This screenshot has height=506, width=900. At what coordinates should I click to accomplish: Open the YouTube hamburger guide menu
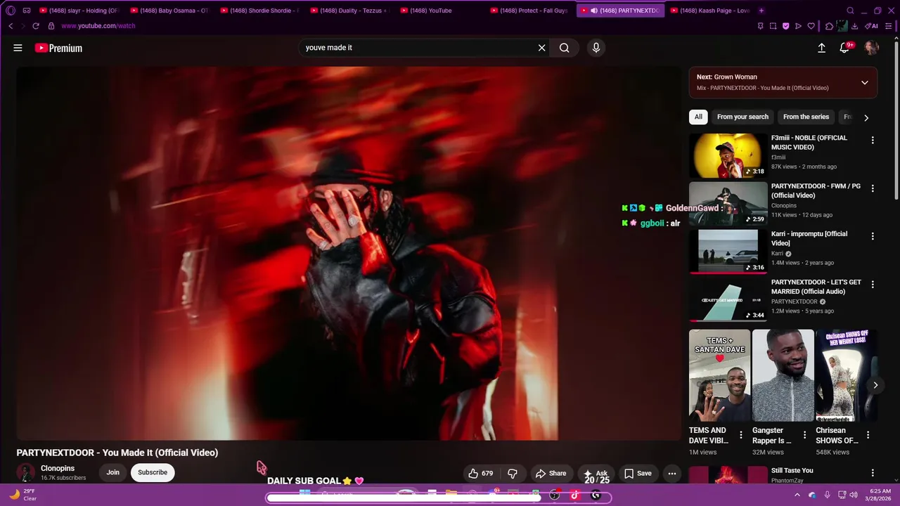pos(18,48)
